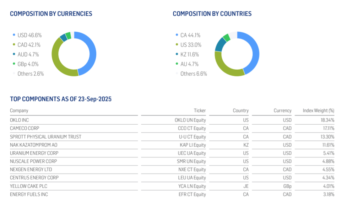Screen dimensions: 358x205
Task: Click the Company column header
Action: (x=19, y=110)
